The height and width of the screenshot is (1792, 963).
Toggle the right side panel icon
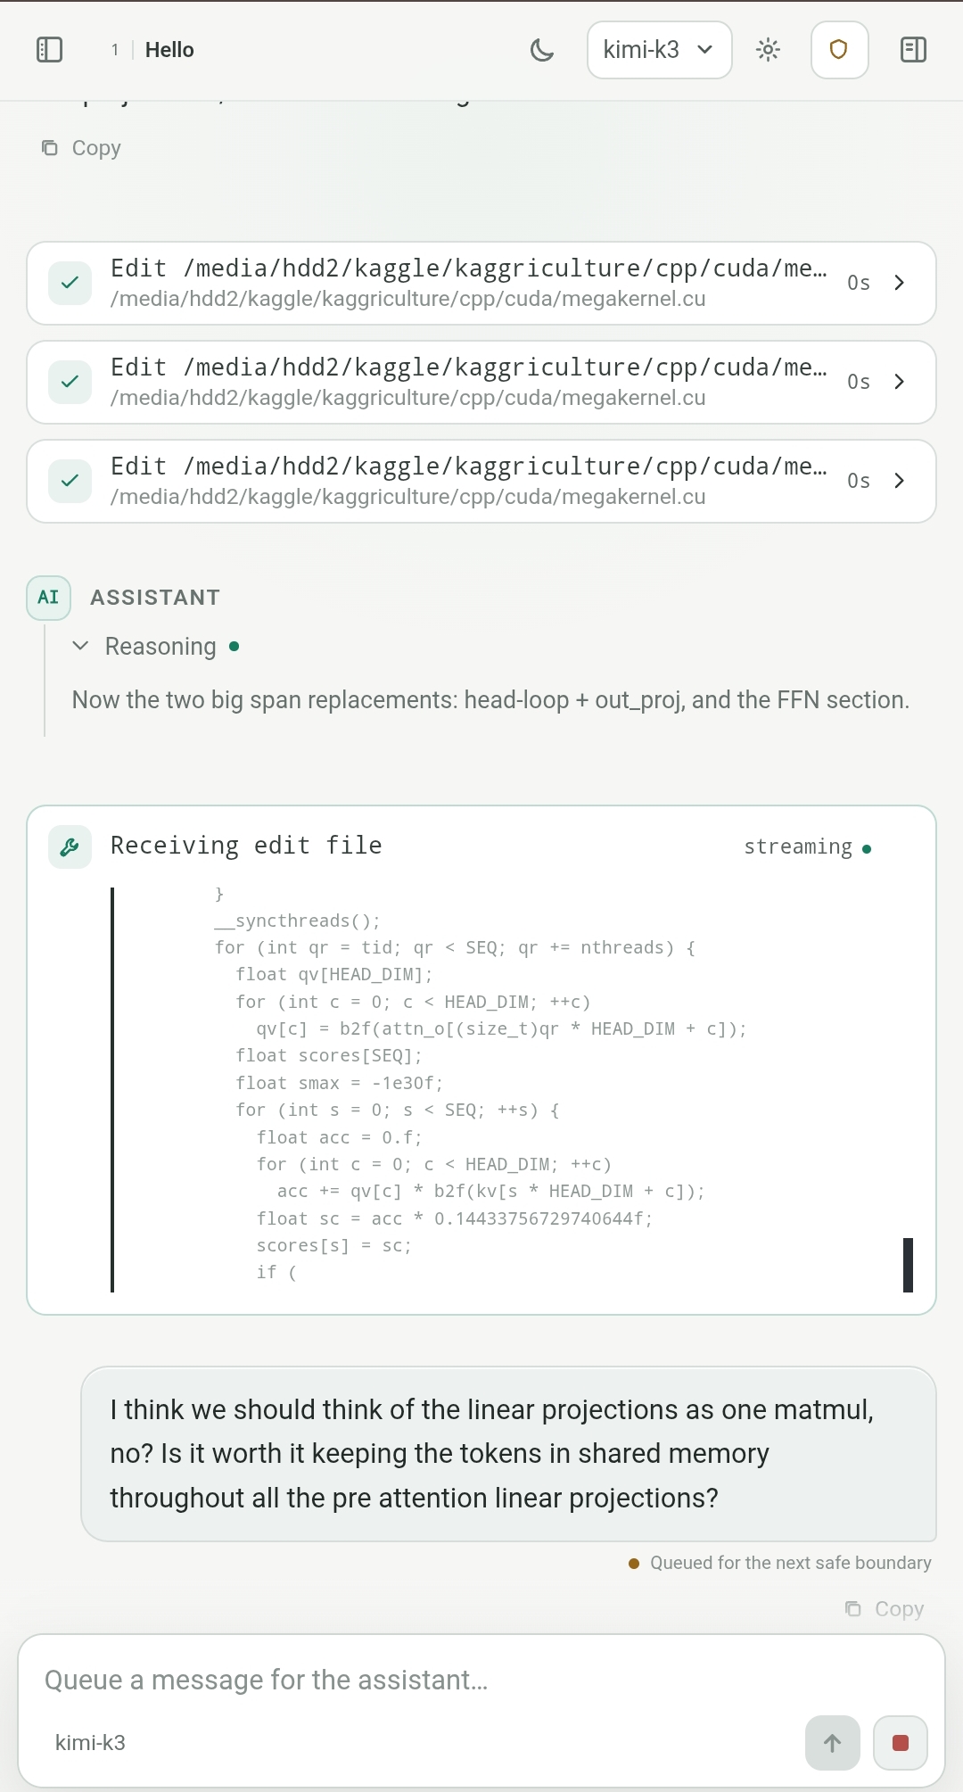pyautogui.click(x=914, y=50)
